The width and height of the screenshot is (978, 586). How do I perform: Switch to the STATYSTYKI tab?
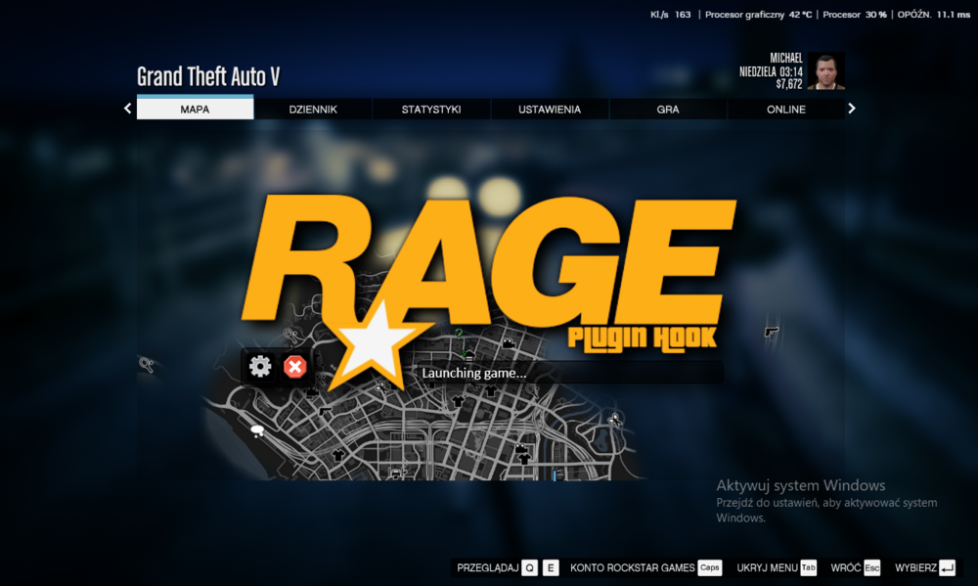431,110
